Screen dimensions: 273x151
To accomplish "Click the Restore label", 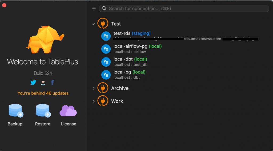I will tap(43, 124).
